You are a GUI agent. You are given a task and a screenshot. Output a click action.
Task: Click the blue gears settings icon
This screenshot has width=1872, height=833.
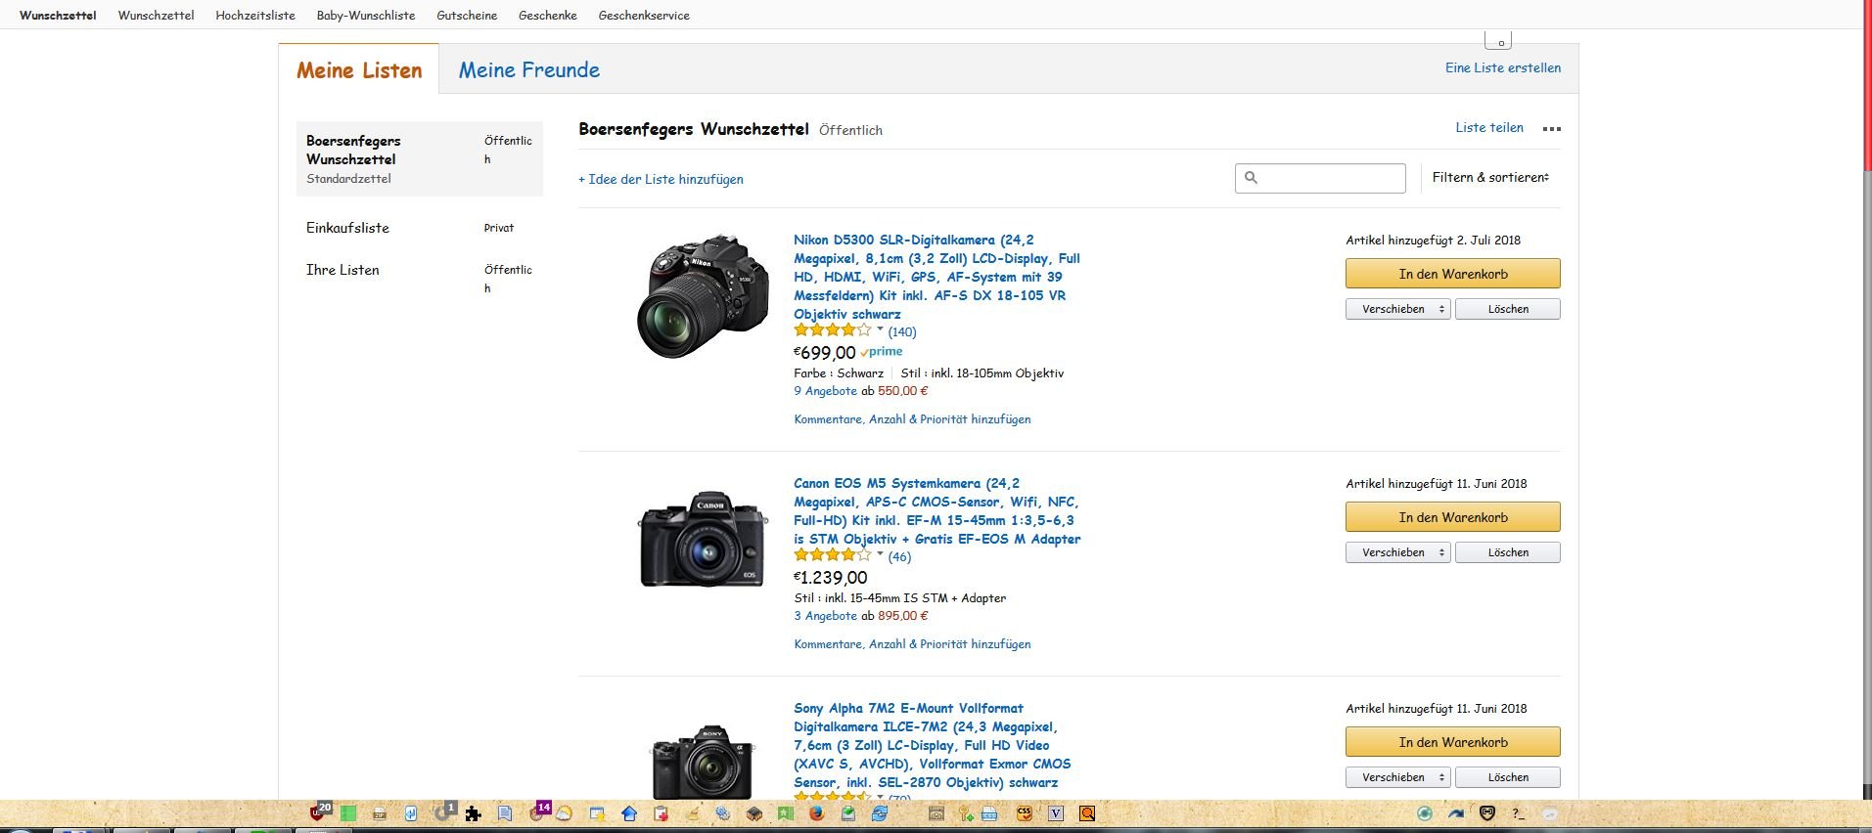click(x=723, y=813)
